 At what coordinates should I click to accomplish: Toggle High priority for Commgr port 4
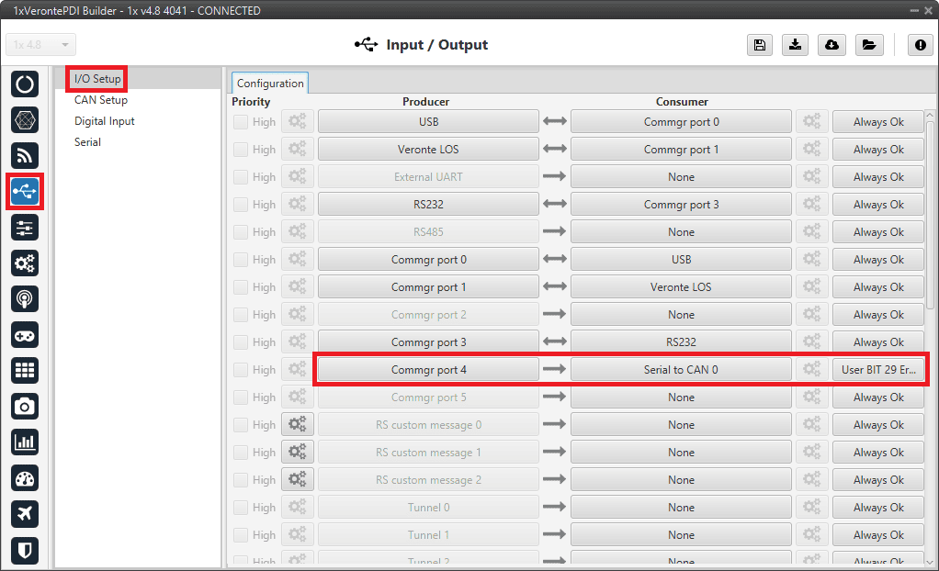(241, 370)
